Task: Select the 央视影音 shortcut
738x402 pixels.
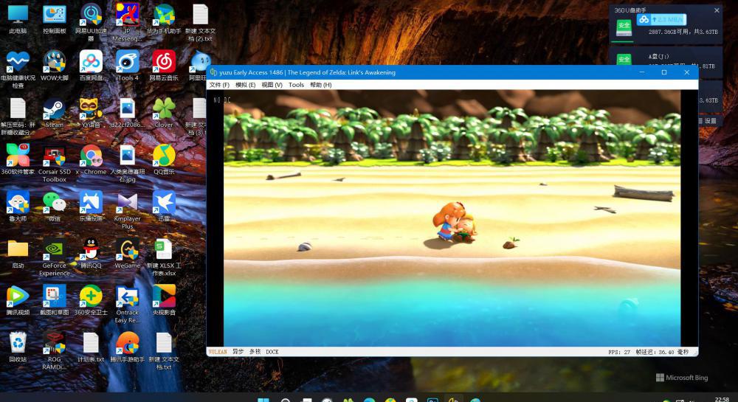Action: click(164, 300)
